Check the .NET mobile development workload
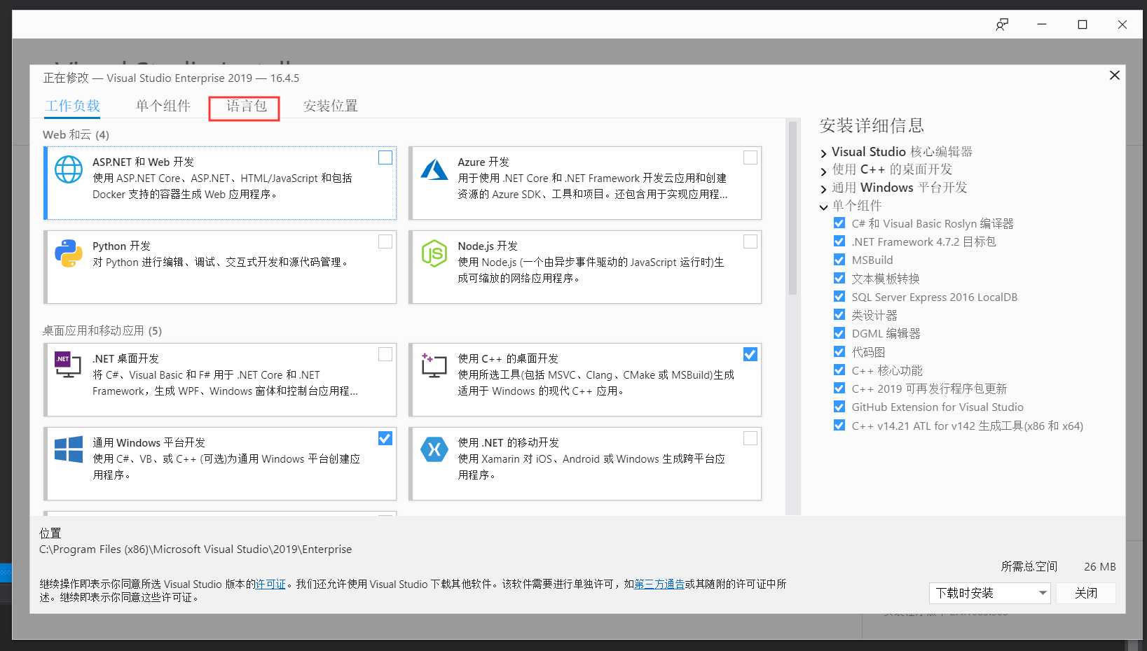The image size is (1147, 651). [750, 438]
